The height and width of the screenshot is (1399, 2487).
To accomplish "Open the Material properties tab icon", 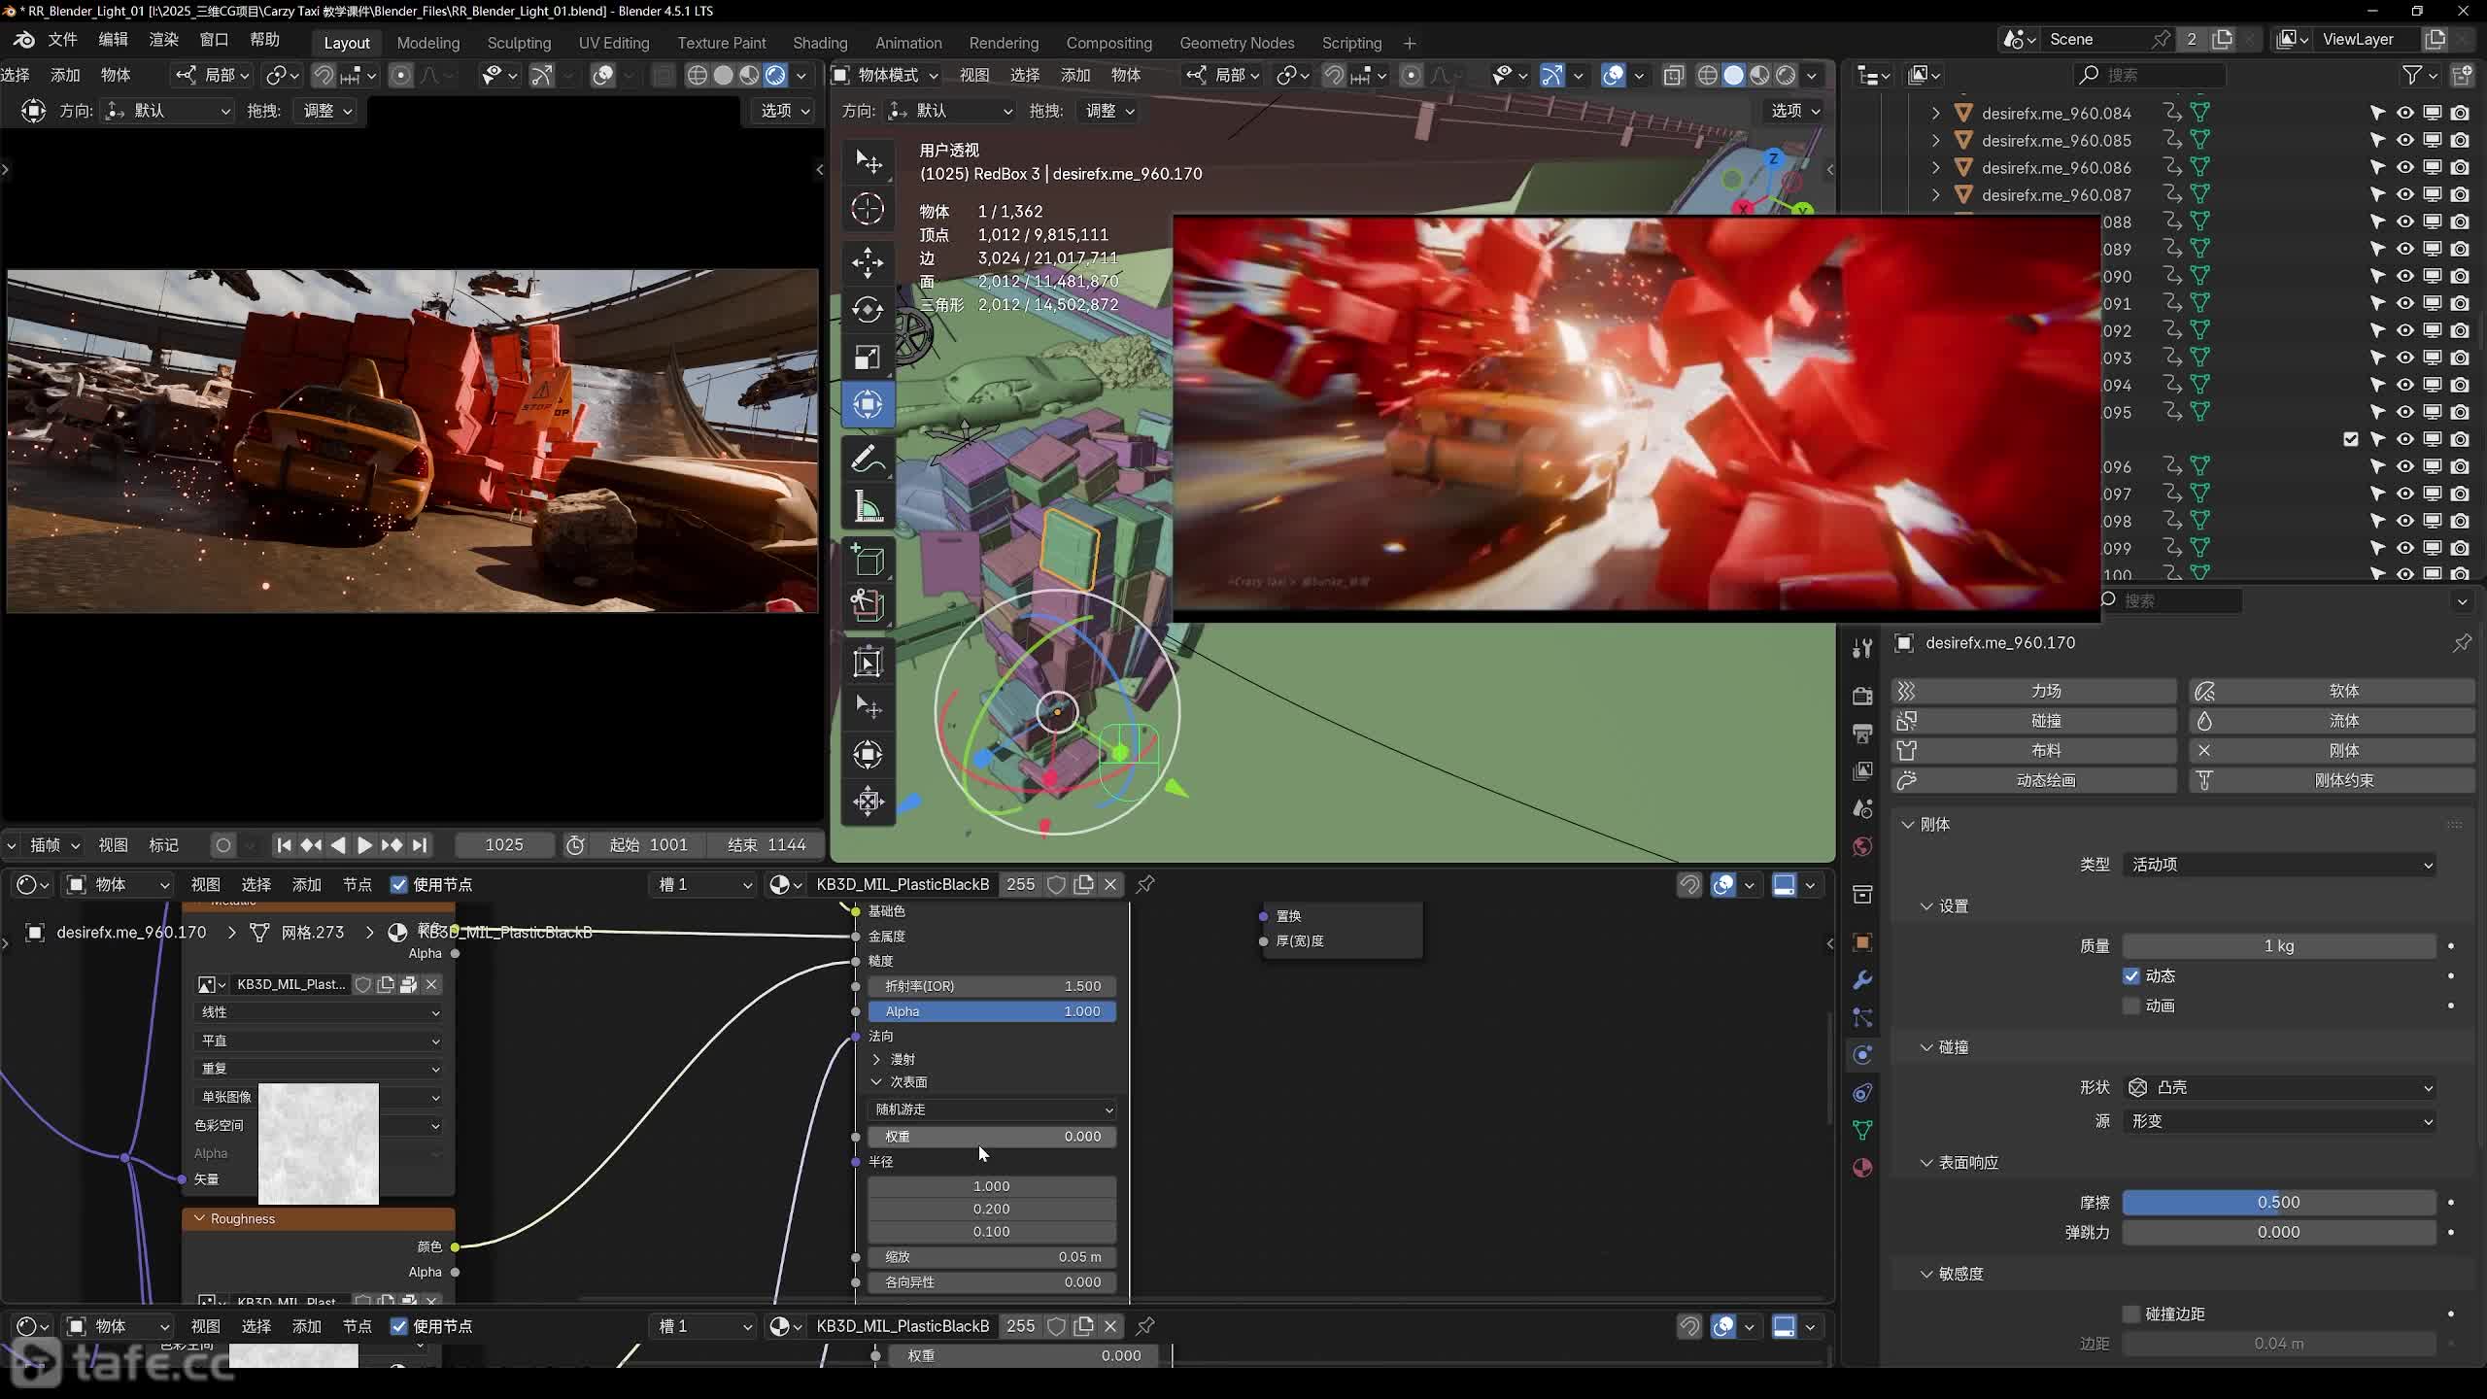I will tap(1862, 1168).
